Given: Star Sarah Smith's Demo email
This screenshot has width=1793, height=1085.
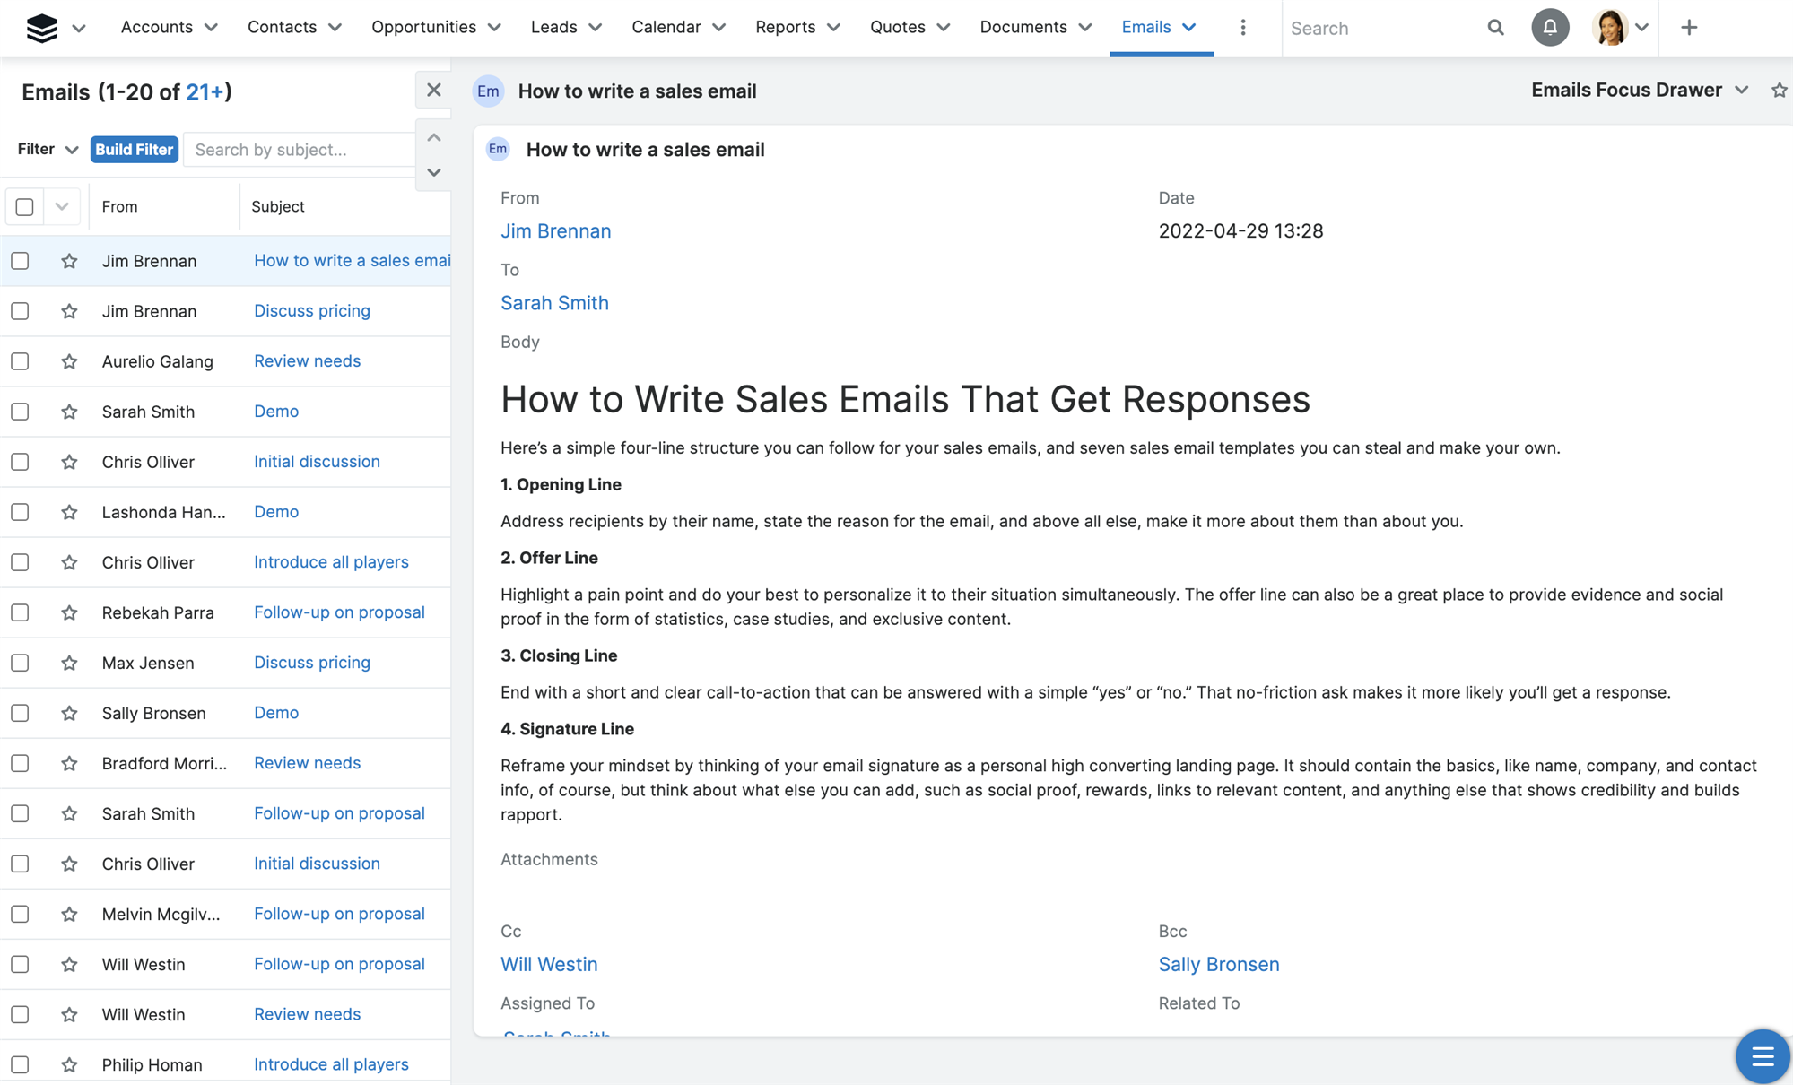Looking at the screenshot, I should [x=69, y=412].
